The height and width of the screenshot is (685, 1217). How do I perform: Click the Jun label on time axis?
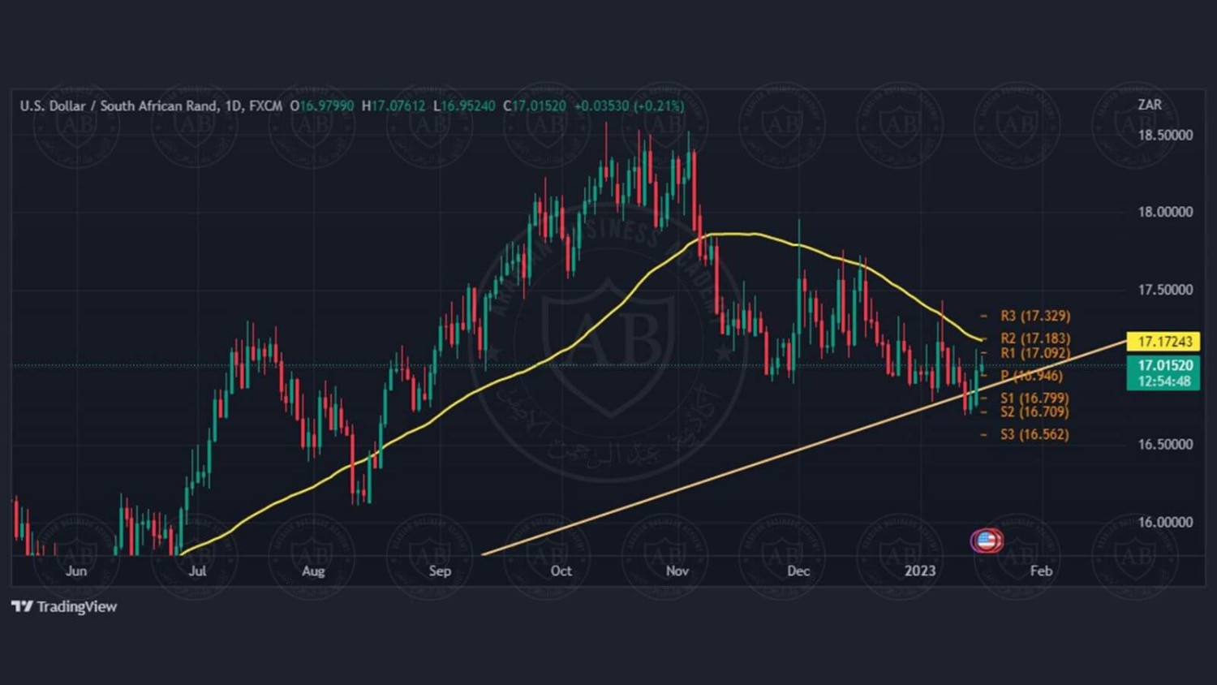[76, 571]
